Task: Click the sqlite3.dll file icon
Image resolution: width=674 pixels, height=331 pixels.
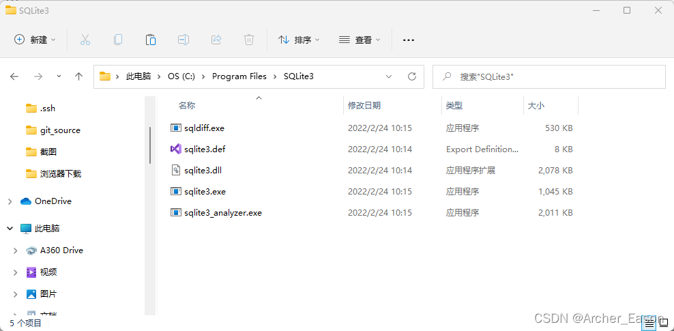Action: [176, 170]
